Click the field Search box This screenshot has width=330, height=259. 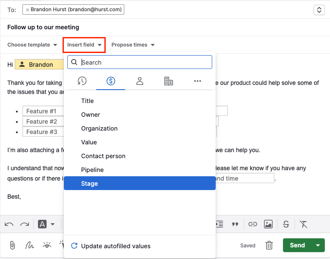pyautogui.click(x=140, y=62)
